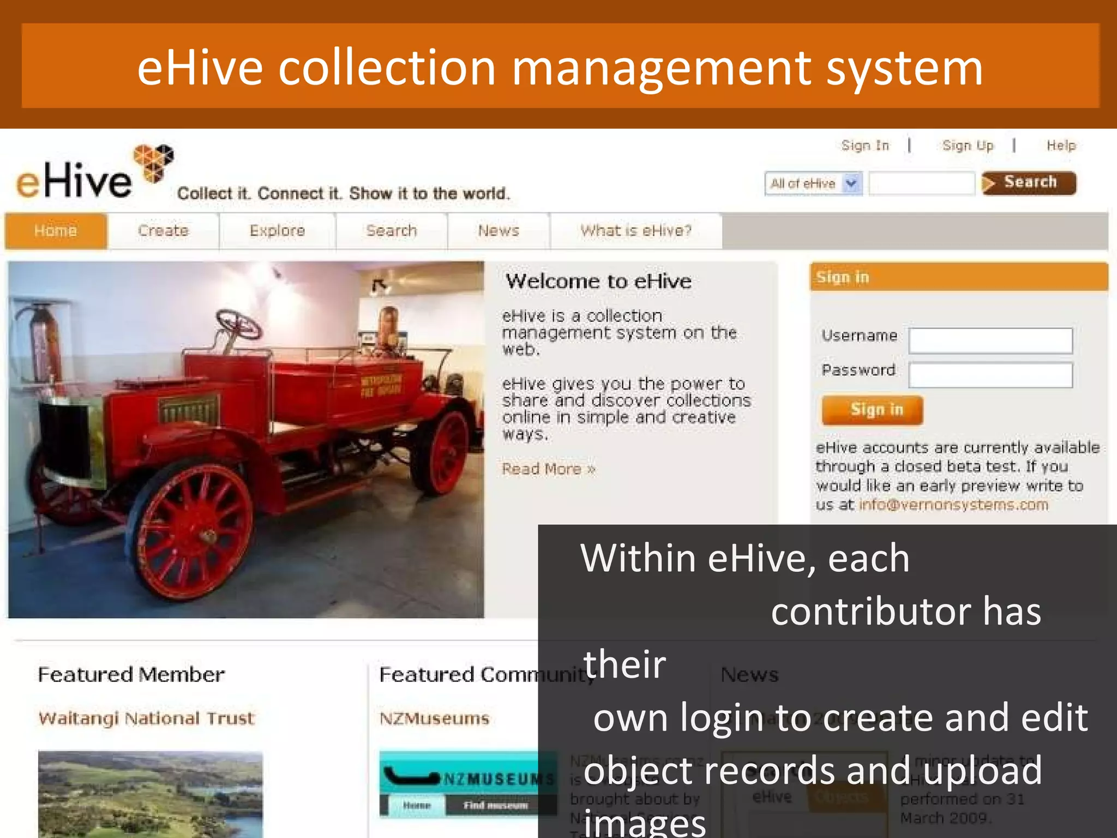Click the info@vernonsystems.com email link
The width and height of the screenshot is (1117, 838).
pyautogui.click(x=953, y=505)
